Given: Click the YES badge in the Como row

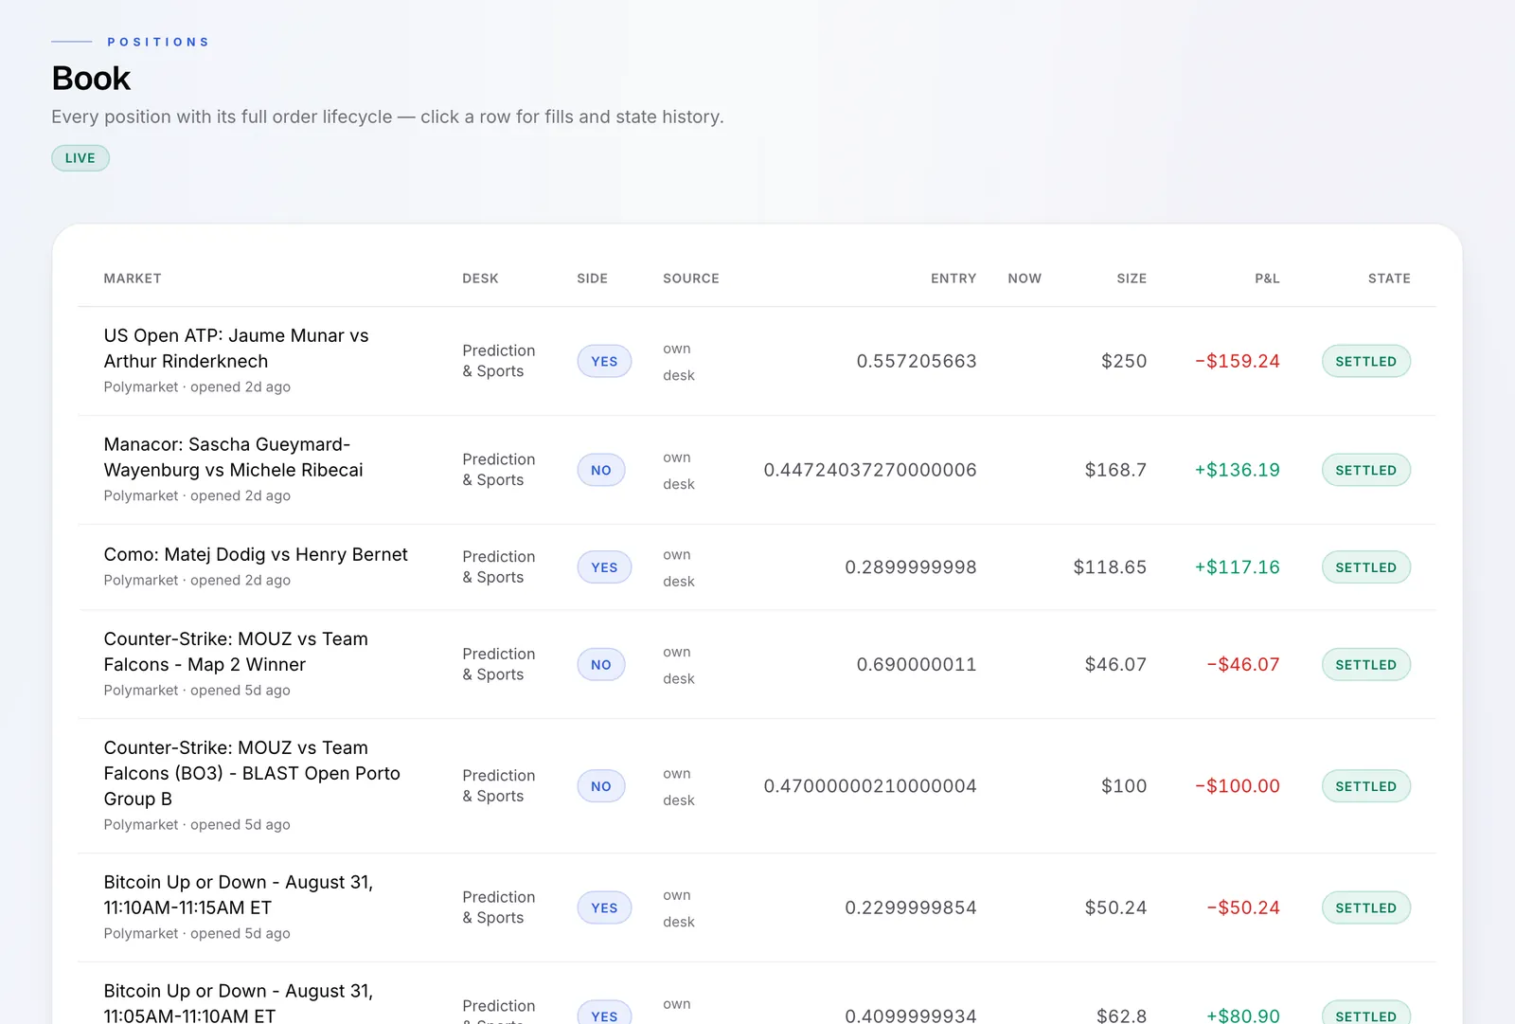Looking at the screenshot, I should point(604,567).
